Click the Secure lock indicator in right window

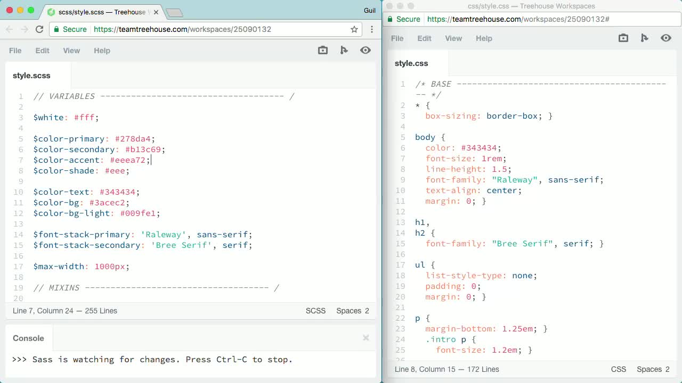click(404, 19)
